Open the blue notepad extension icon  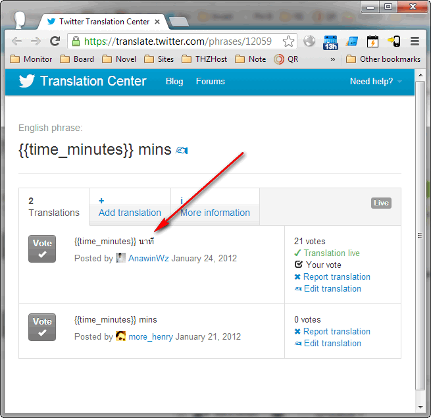pyautogui.click(x=352, y=41)
